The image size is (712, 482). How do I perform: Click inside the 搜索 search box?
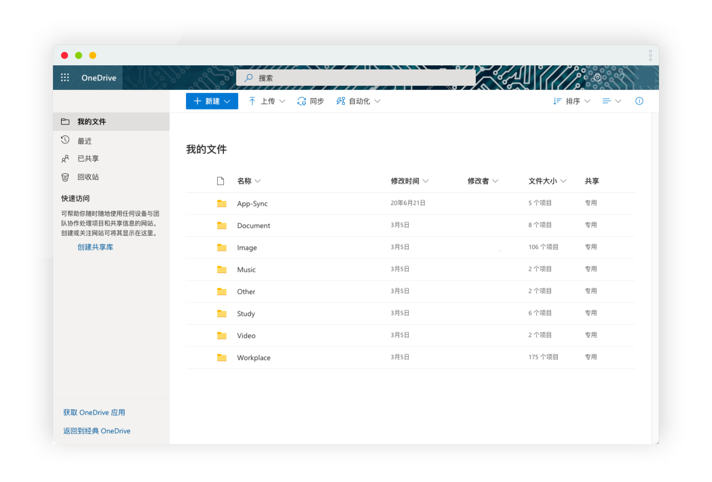click(356, 78)
